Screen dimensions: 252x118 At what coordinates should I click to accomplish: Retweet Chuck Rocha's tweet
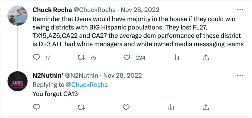[x=81, y=57]
